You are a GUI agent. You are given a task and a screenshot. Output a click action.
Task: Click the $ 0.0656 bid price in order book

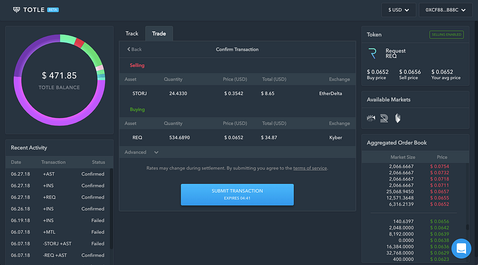[439, 221]
